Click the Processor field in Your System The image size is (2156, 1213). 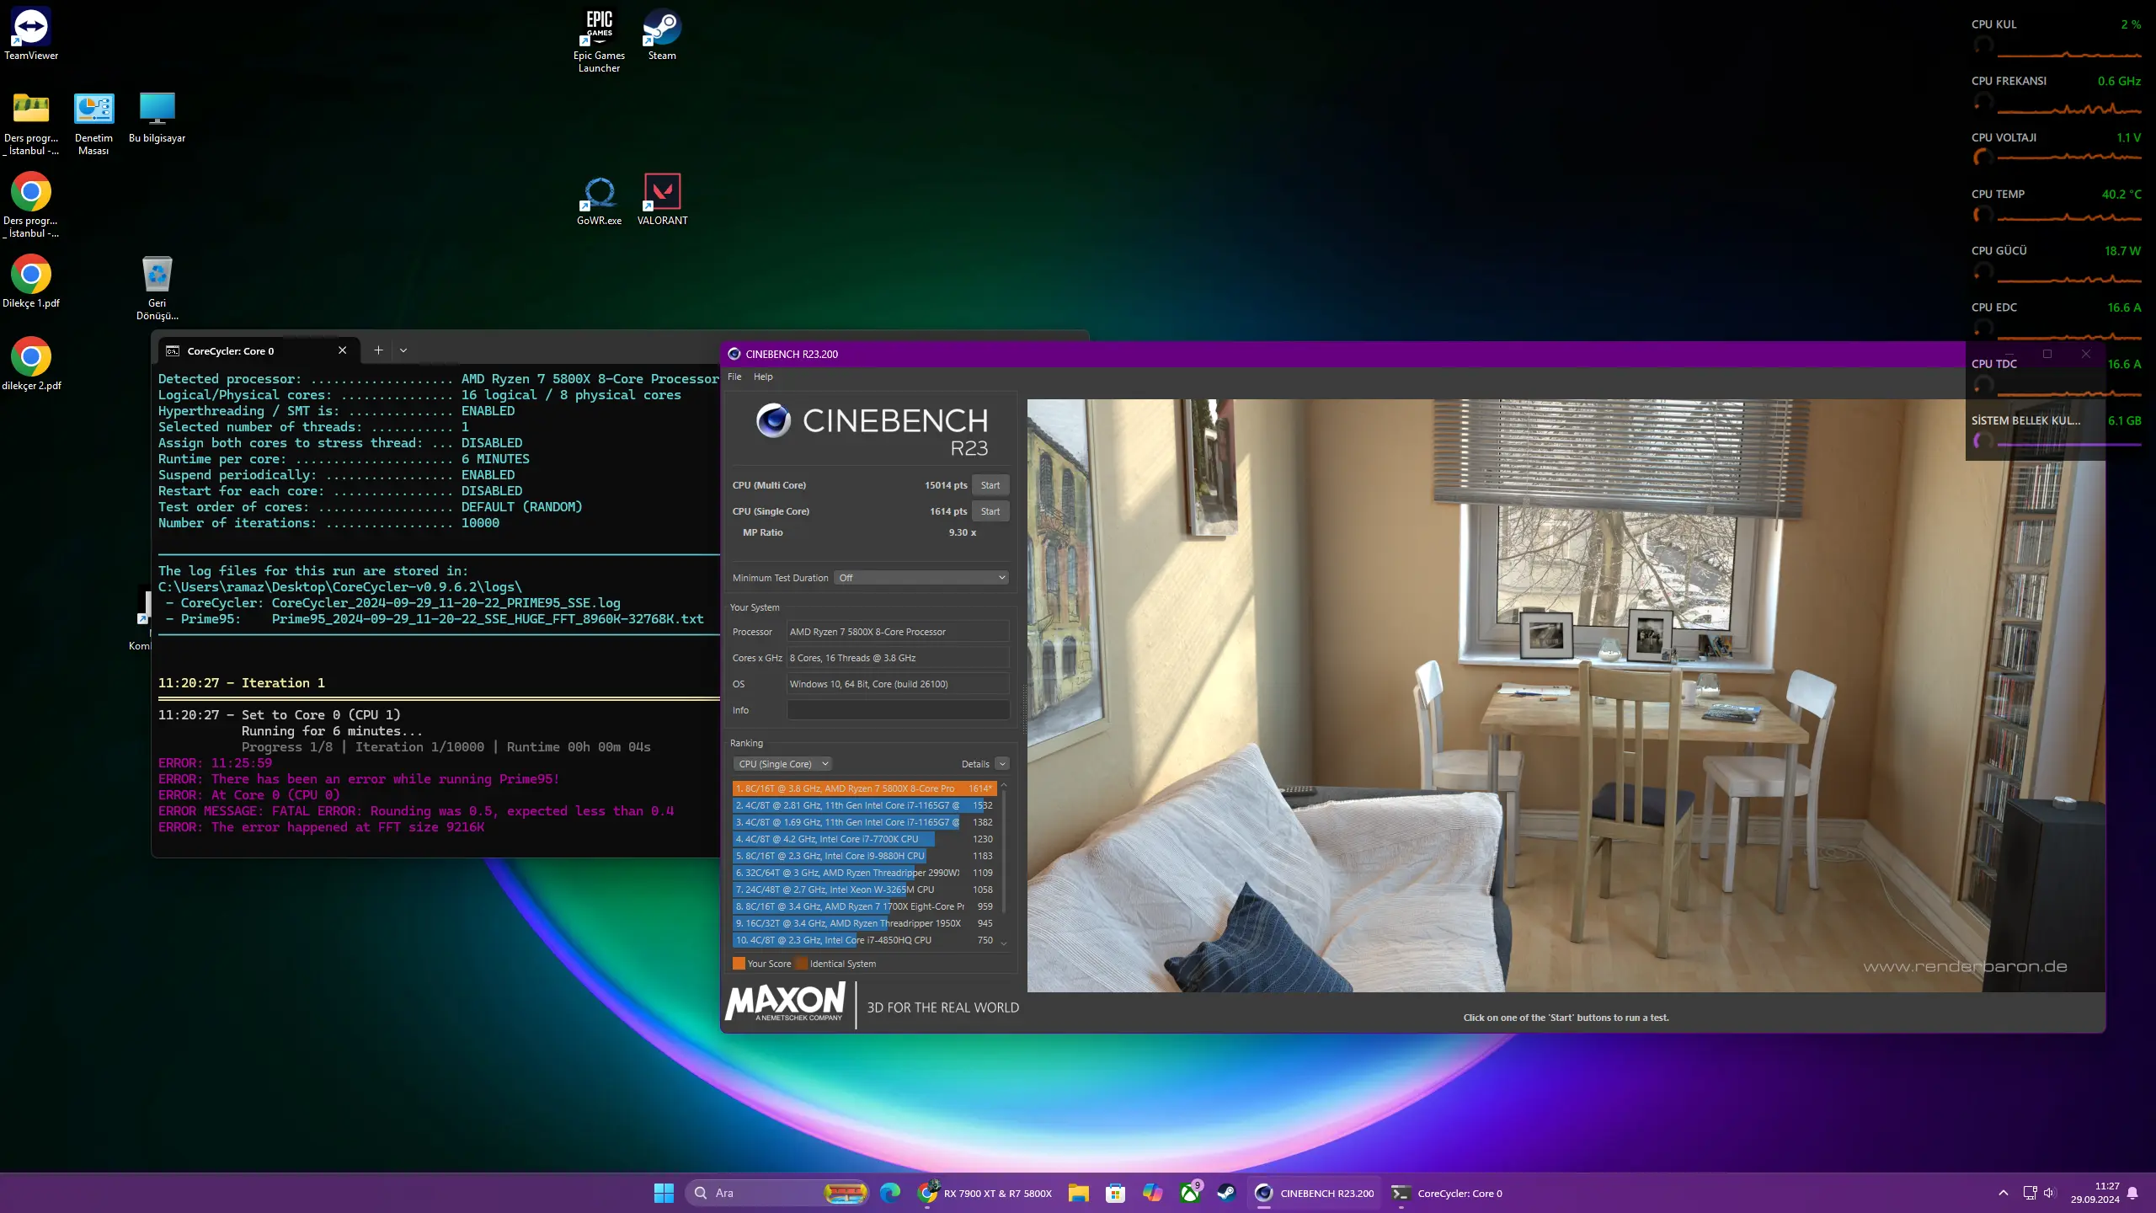(x=898, y=632)
